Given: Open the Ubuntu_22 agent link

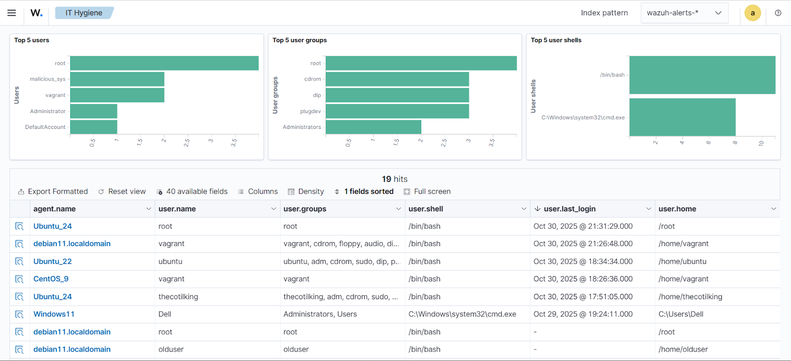Looking at the screenshot, I should click(x=52, y=261).
